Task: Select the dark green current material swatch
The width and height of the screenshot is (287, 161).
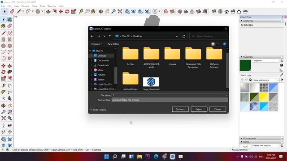Action: [245, 65]
